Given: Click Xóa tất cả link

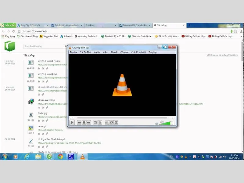Looking at the screenshot, I should [x=233, y=55].
